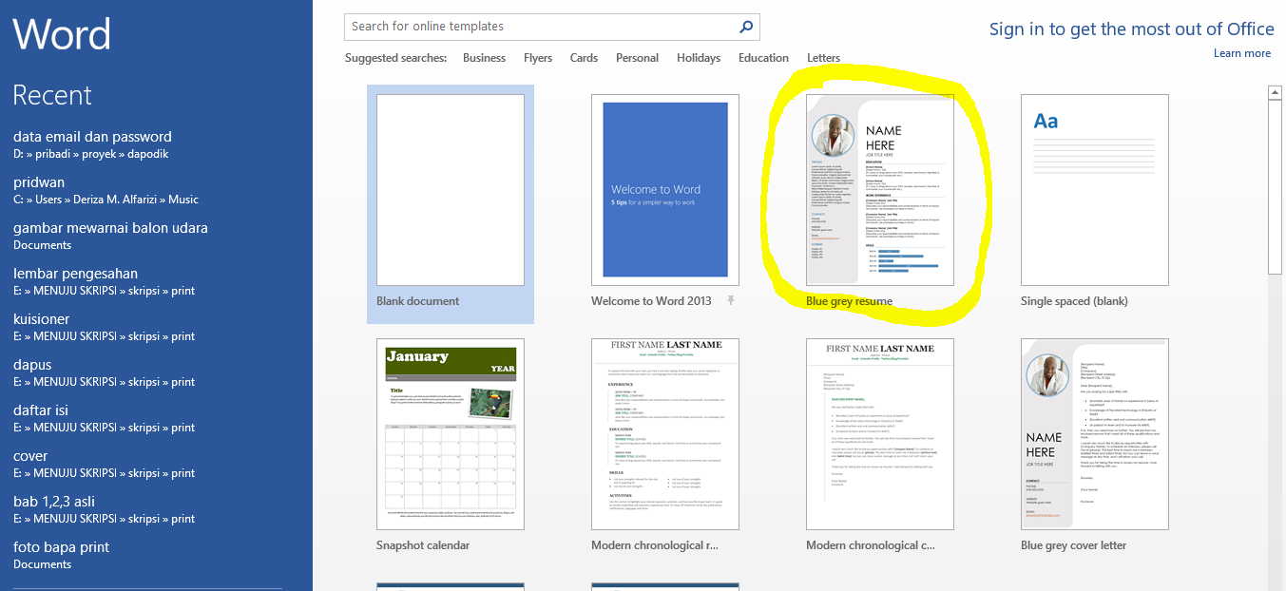Screen dimensions: 1286x591
Task: Select the Letters suggested search
Action: (823, 58)
